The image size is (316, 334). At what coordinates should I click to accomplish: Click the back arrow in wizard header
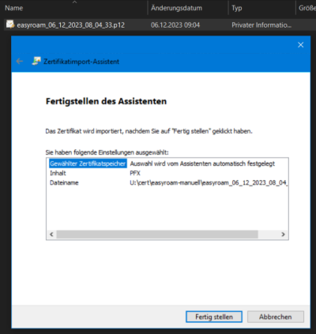(x=20, y=62)
